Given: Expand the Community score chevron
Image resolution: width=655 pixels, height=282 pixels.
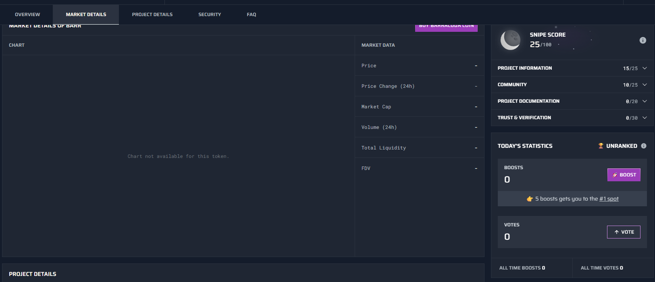Looking at the screenshot, I should 645,85.
